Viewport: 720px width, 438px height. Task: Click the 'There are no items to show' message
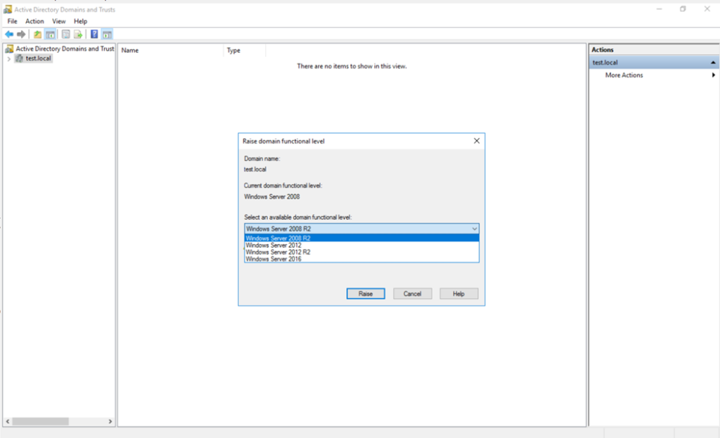coord(352,66)
